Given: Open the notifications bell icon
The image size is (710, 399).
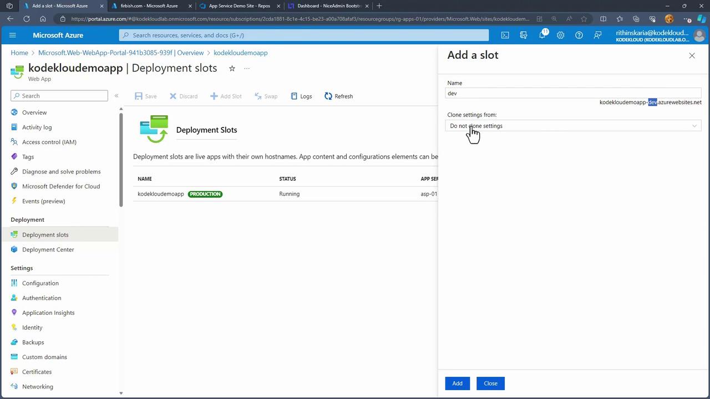Looking at the screenshot, I should 542,35.
